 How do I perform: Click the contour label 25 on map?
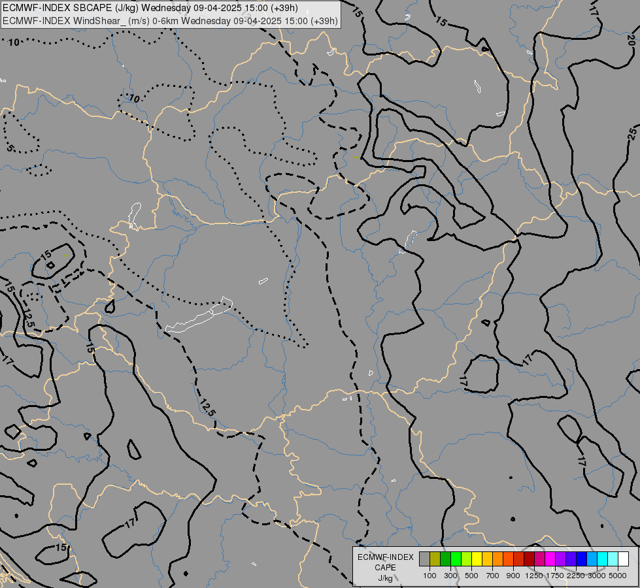tap(632, 133)
